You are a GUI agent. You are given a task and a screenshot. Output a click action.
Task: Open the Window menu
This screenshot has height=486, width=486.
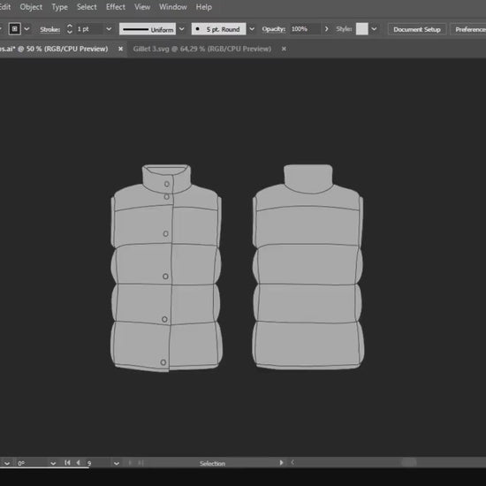173,7
